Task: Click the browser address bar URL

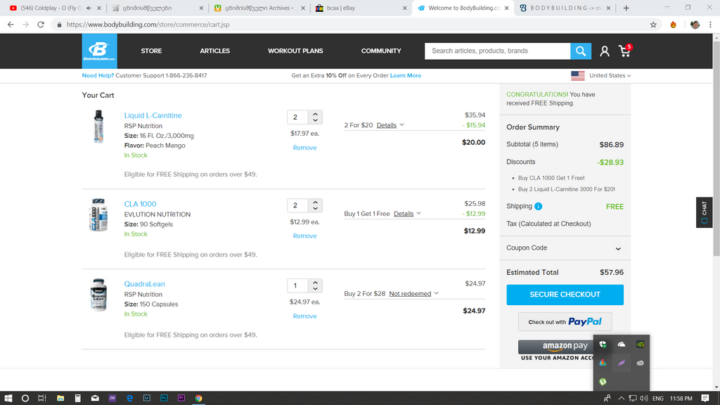Action: 148,25
